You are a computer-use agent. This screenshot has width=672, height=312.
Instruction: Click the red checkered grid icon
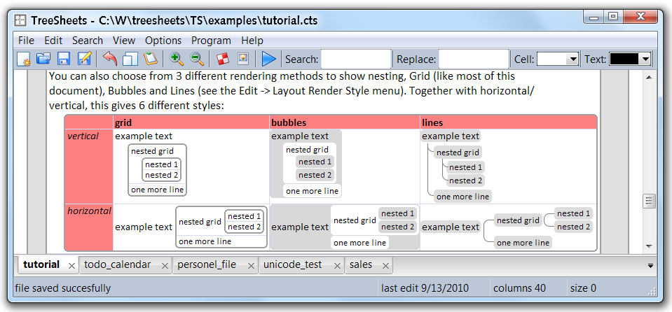(223, 59)
